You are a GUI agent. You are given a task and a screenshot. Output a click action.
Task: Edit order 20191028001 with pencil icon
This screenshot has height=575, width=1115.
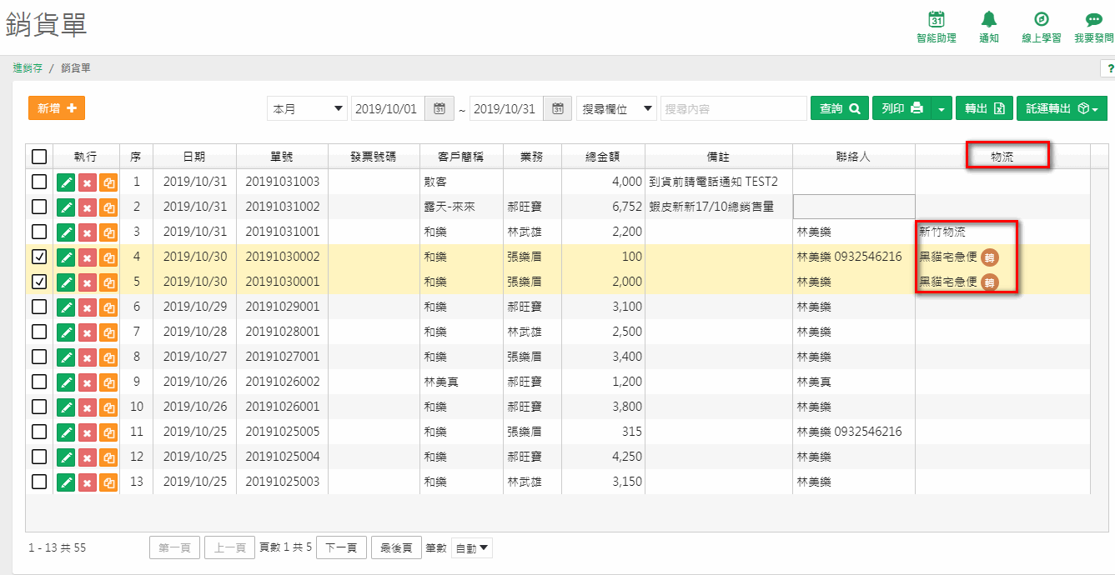coord(67,332)
